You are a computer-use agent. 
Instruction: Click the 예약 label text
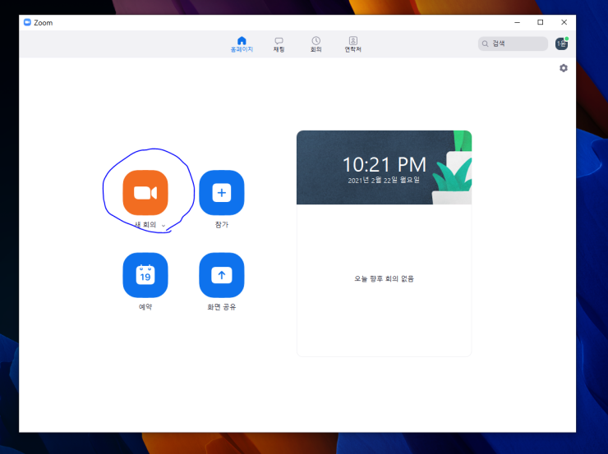pos(145,307)
